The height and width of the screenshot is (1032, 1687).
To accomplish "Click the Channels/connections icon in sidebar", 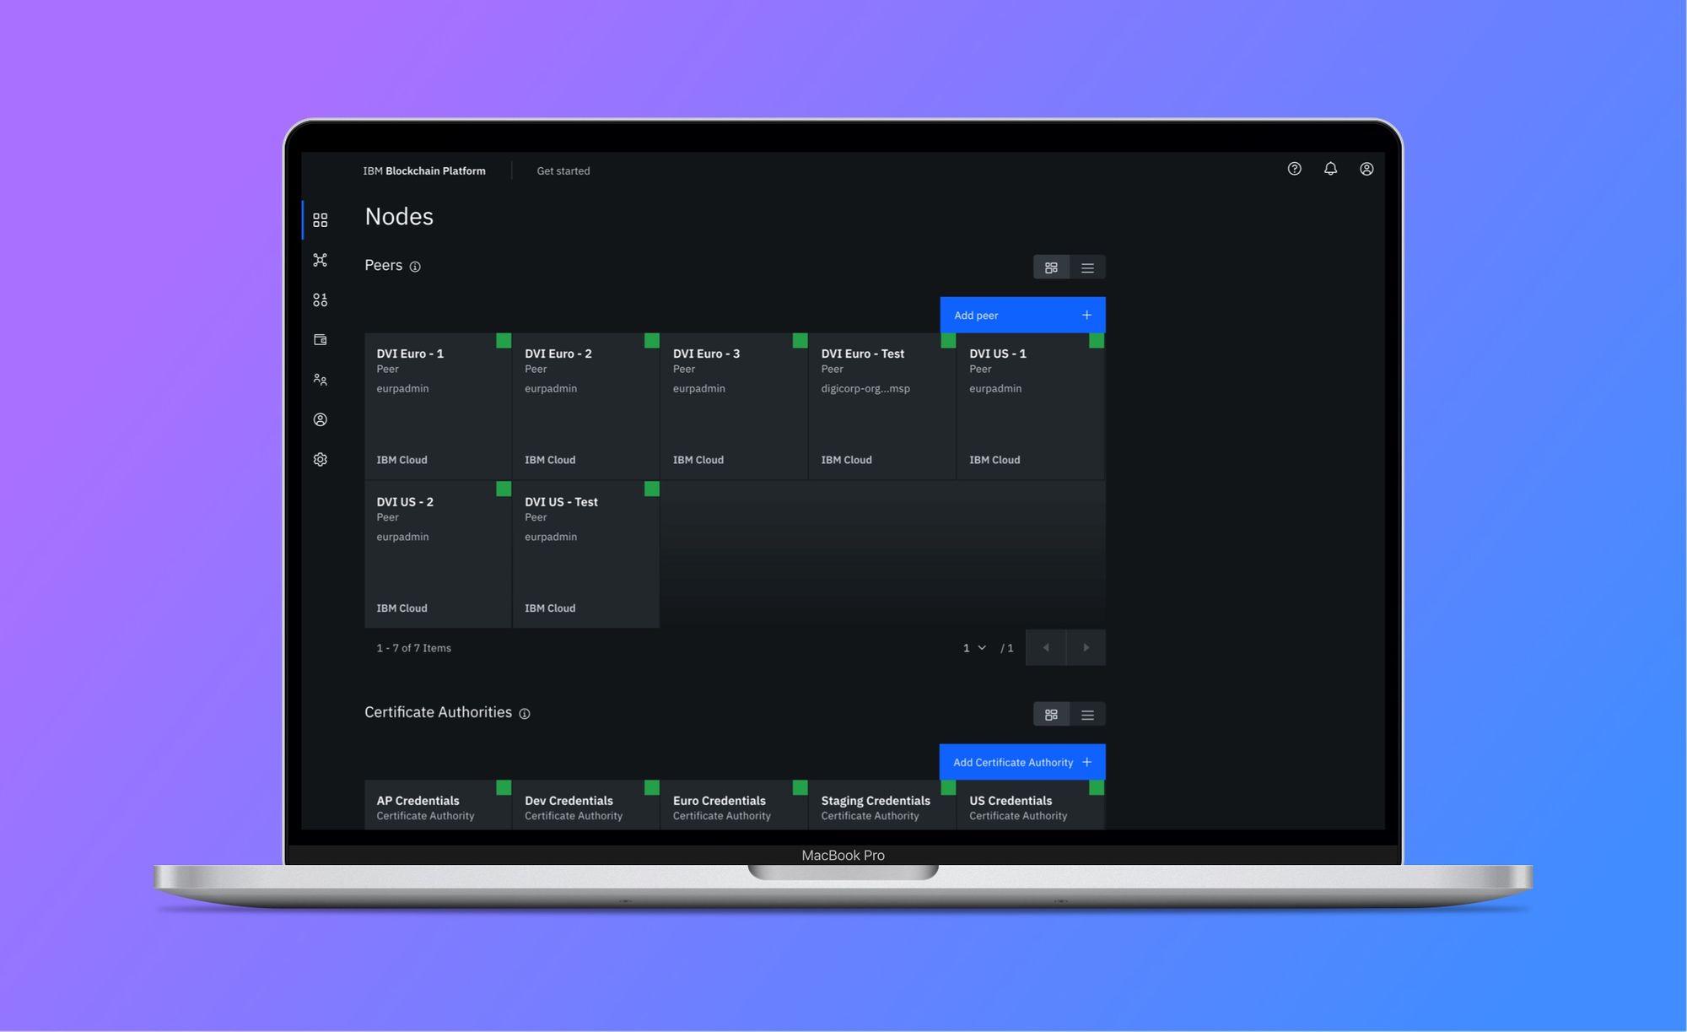I will (321, 259).
